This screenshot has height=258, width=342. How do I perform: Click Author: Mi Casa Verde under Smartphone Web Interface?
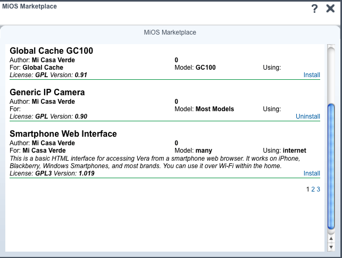coord(42,143)
